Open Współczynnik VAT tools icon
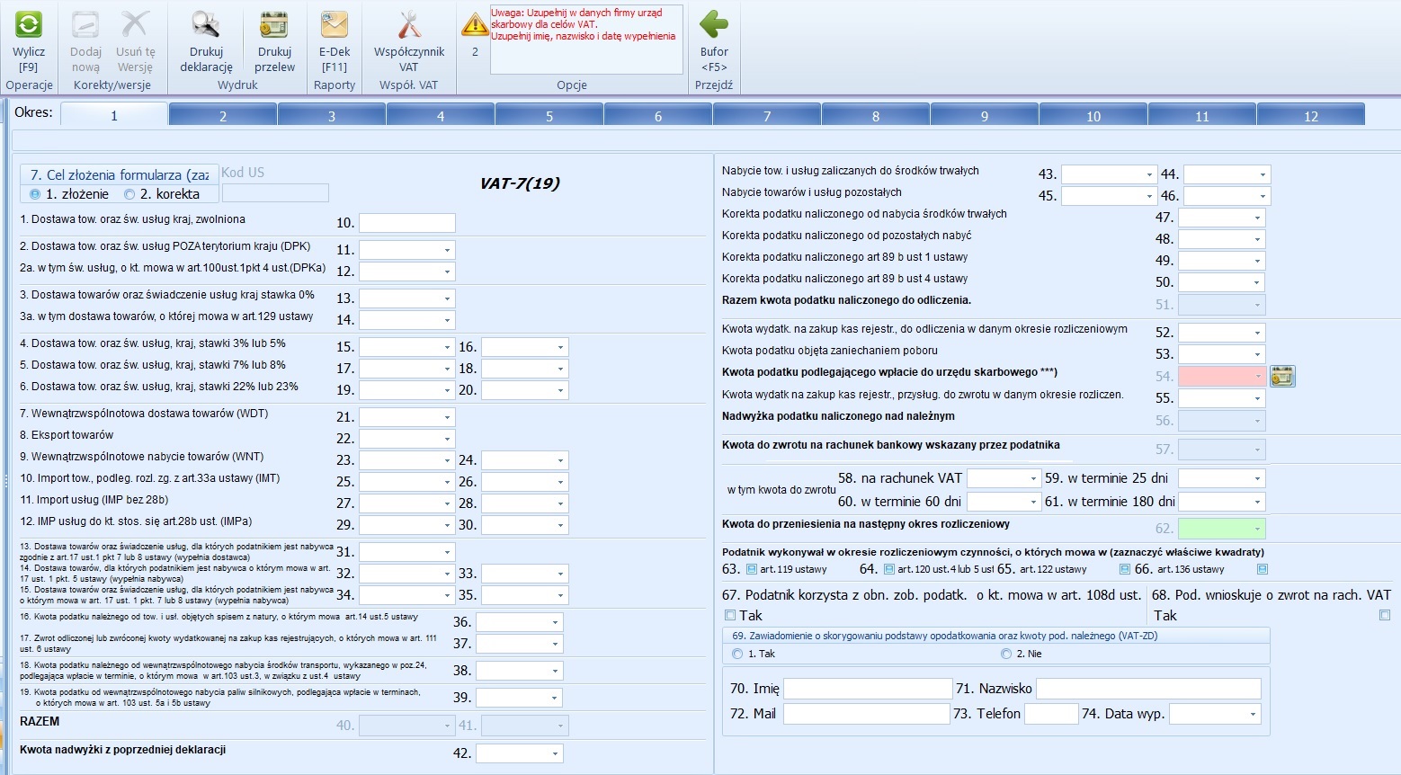The height and width of the screenshot is (775, 1401). tap(409, 24)
